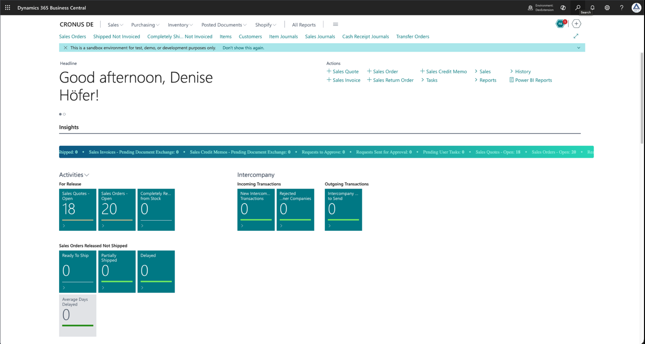Open the Inventory menu dropdown
645x344 pixels.
pos(180,25)
